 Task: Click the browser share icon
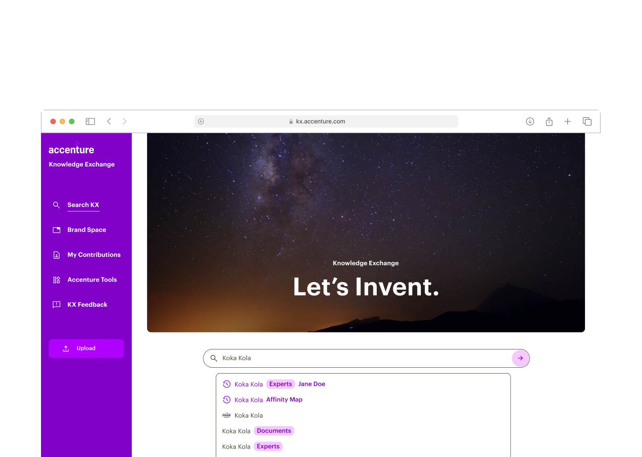click(x=549, y=121)
